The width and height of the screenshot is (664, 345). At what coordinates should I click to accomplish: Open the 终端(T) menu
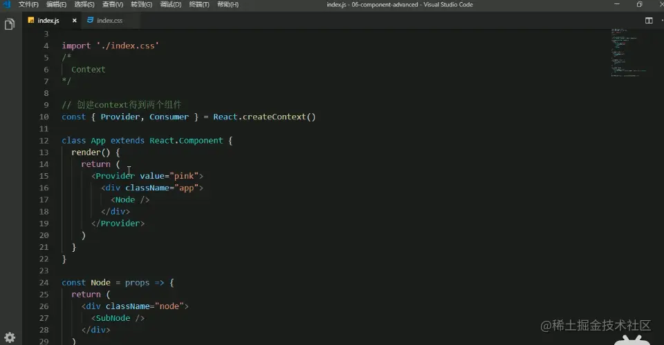click(199, 5)
